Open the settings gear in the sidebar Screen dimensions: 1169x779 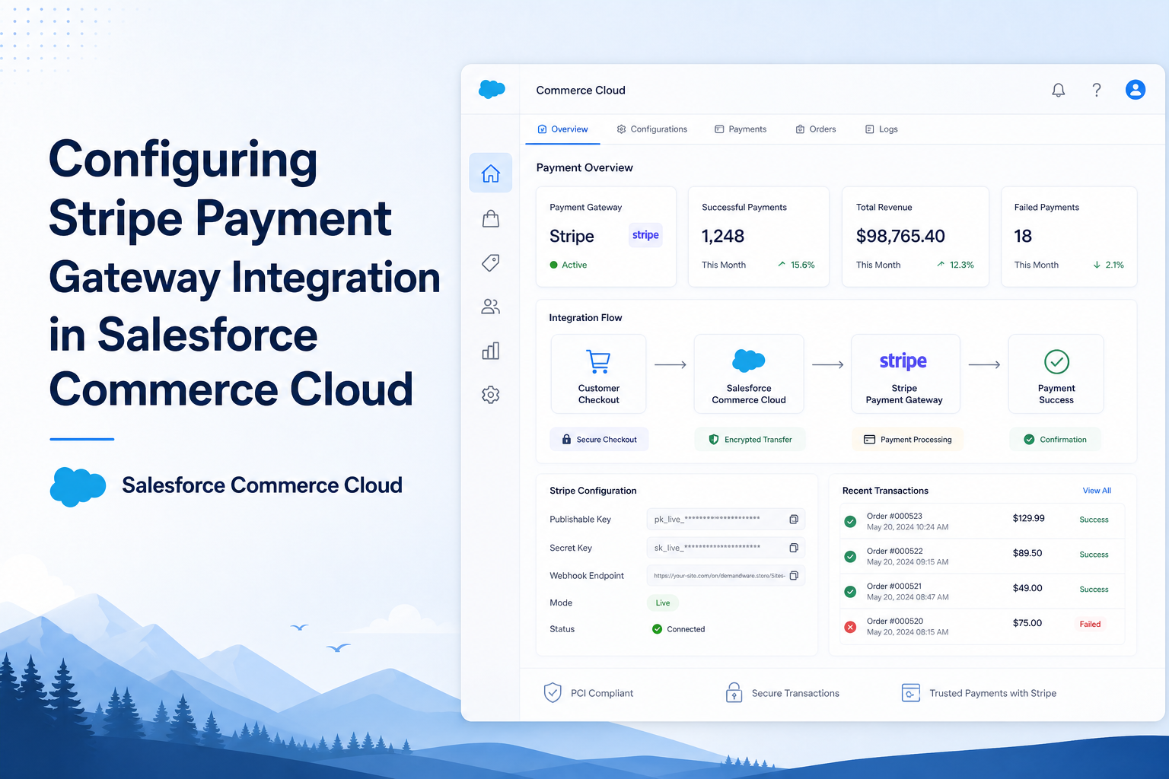pyautogui.click(x=491, y=395)
